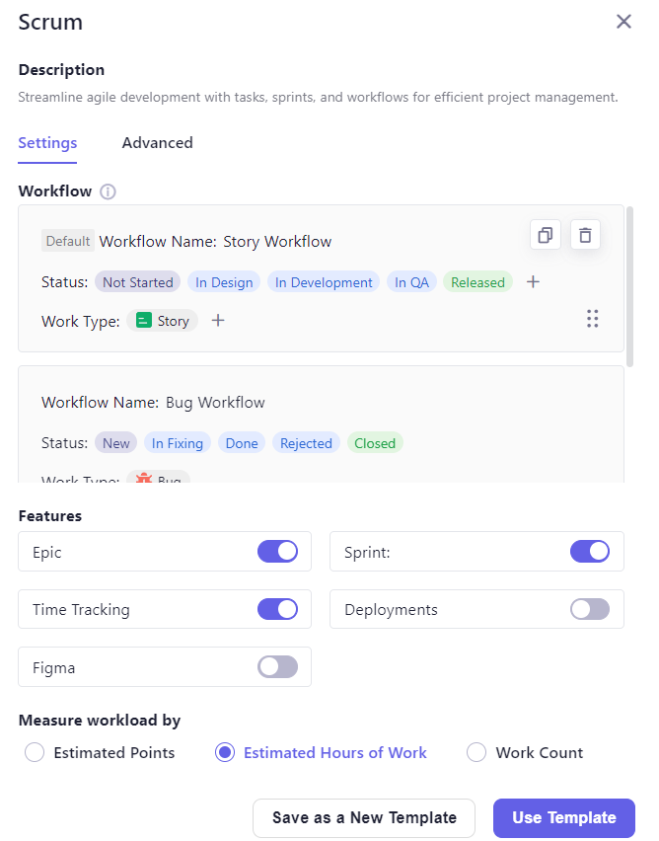The height and width of the screenshot is (841, 659).
Task: Click the workflow list scrollbar
Action: pyautogui.click(x=630, y=286)
